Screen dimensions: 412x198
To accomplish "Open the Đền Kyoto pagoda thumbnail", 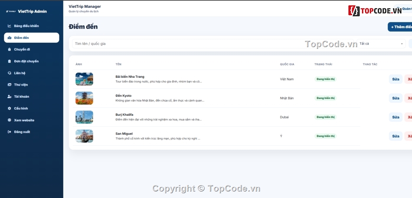I will (84, 98).
